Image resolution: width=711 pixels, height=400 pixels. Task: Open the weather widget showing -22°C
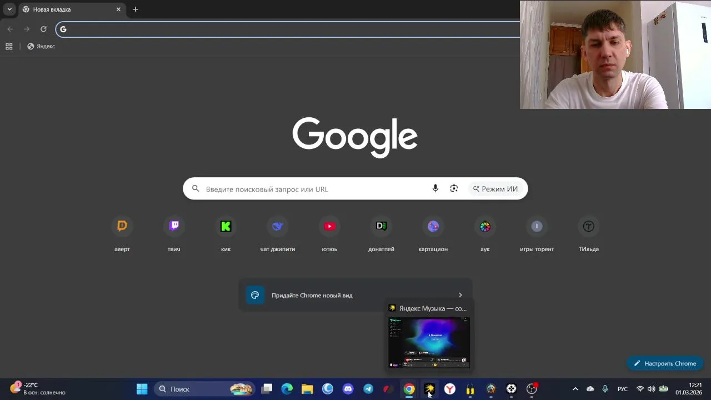coord(38,389)
